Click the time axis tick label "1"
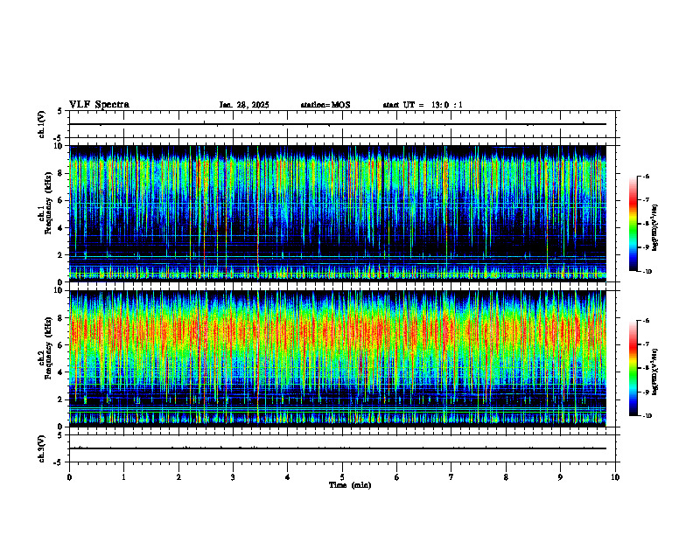The height and width of the screenshot is (535, 693). click(x=123, y=477)
